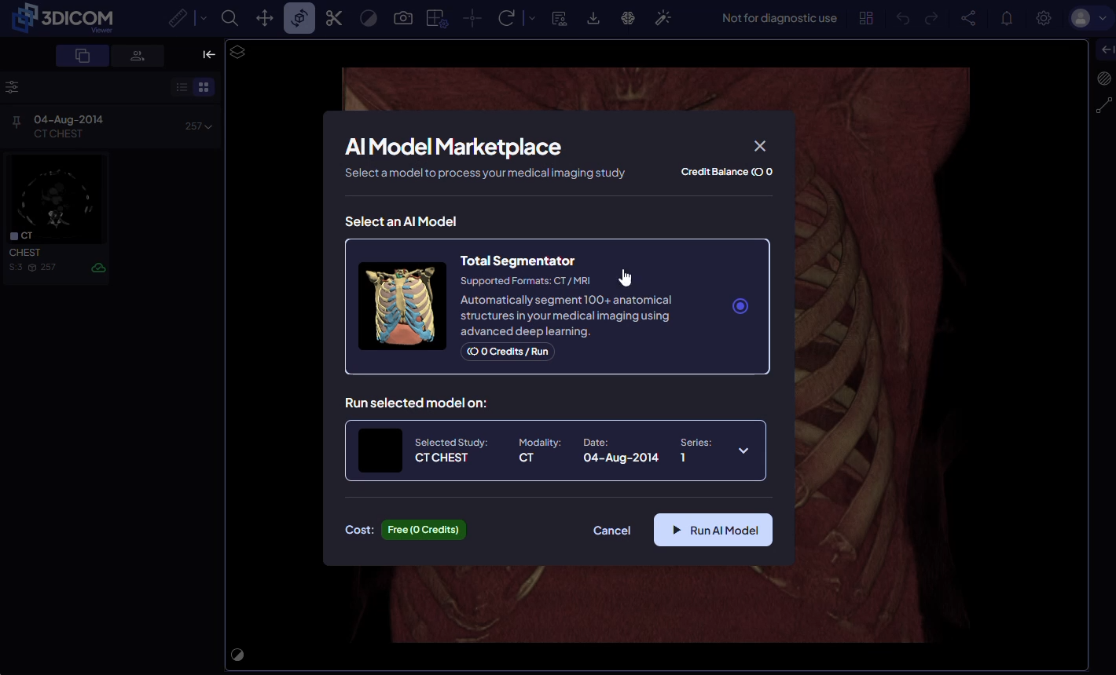The height and width of the screenshot is (675, 1116).
Task: Open the dashboard layout grid icon
Action: tap(866, 18)
